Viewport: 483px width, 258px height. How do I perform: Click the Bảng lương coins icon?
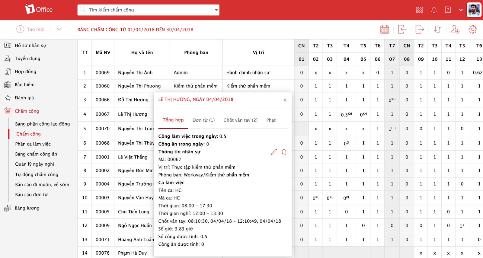(8, 208)
